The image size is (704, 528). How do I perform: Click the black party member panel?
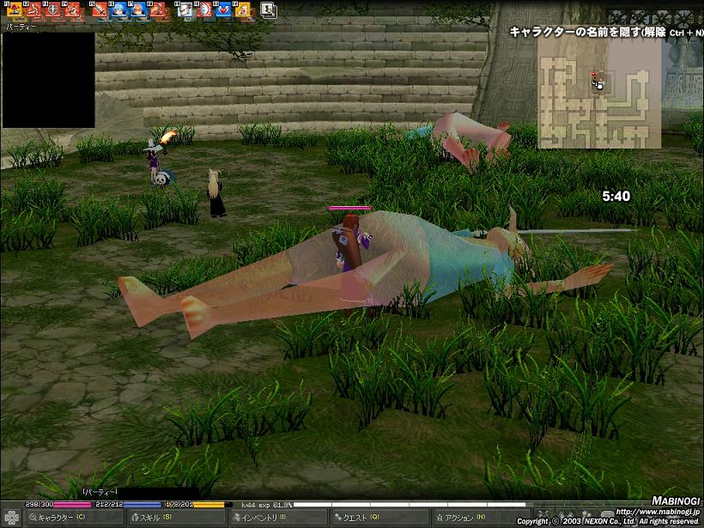coord(48,80)
